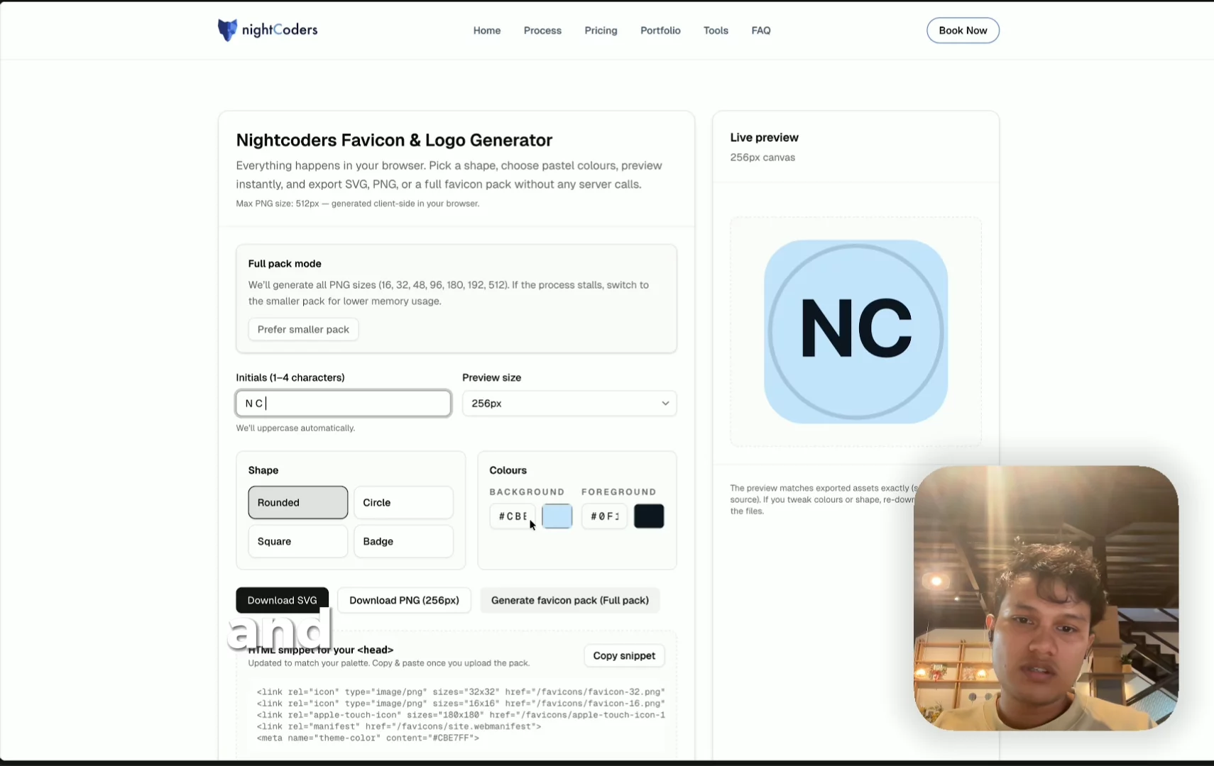The image size is (1214, 766).
Task: Click the nightCoders wolf logo icon
Action: click(x=227, y=30)
